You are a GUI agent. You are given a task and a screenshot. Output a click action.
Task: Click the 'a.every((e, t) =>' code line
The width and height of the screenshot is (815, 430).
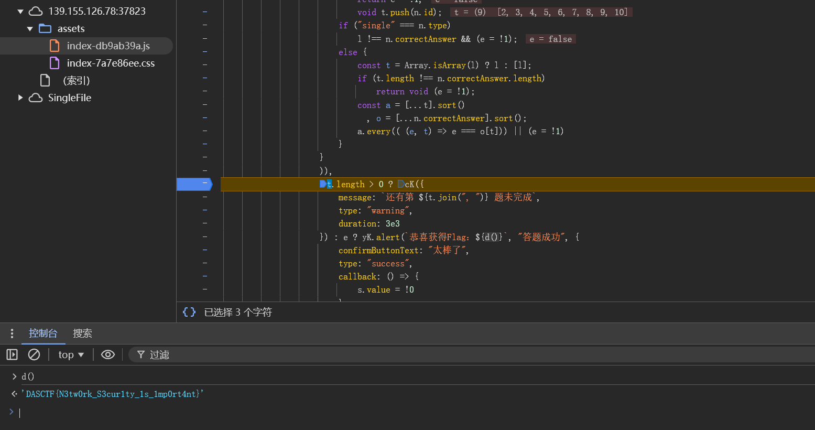tap(461, 131)
